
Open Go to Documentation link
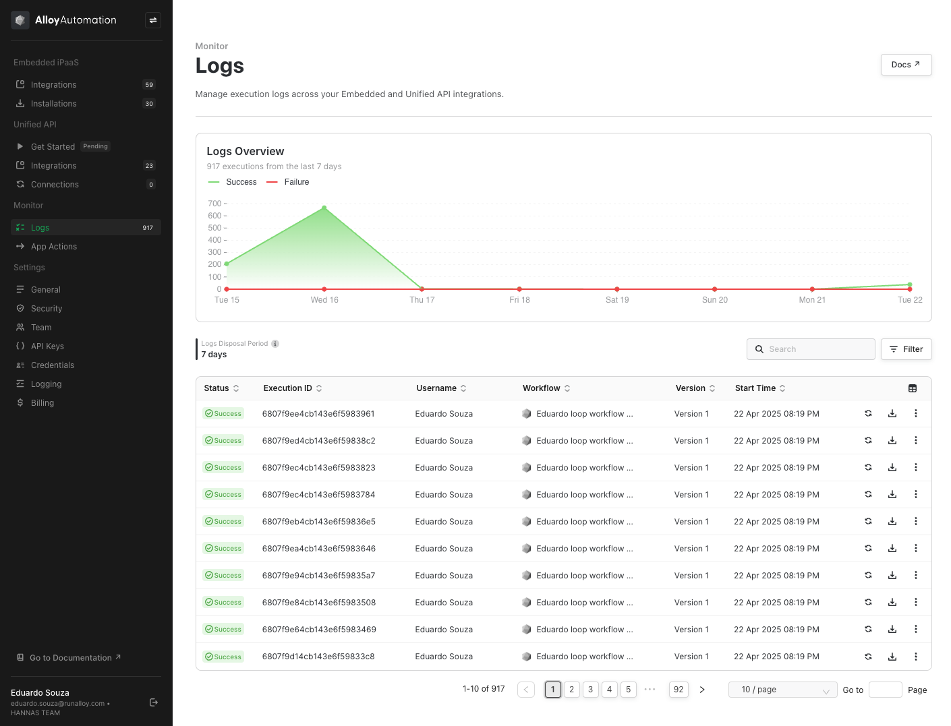69,658
